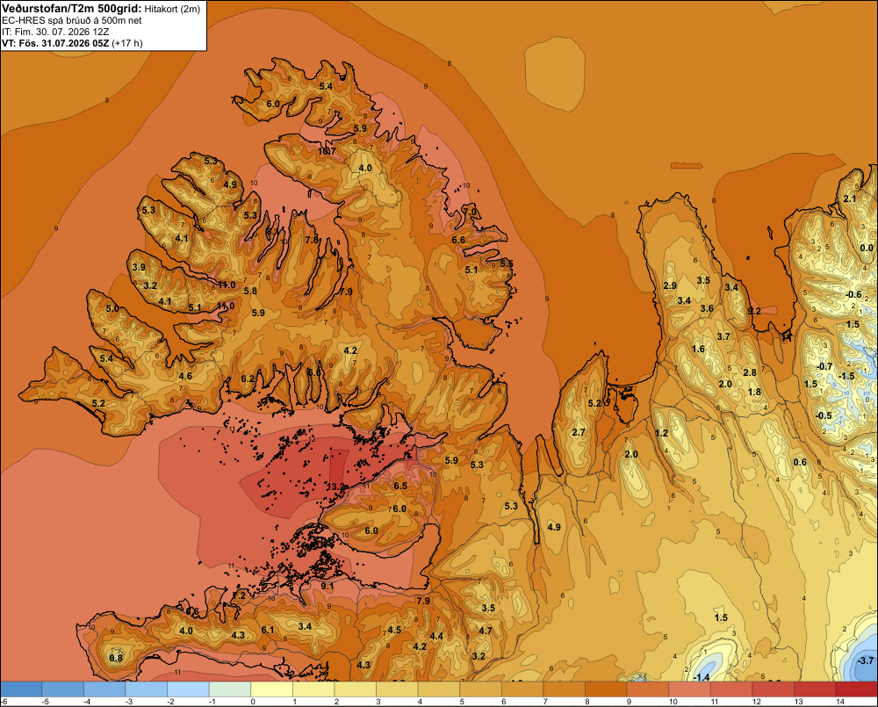This screenshot has width=878, height=707.
Task: Click the 13.2 temperature label on the bay
Action: [x=335, y=487]
